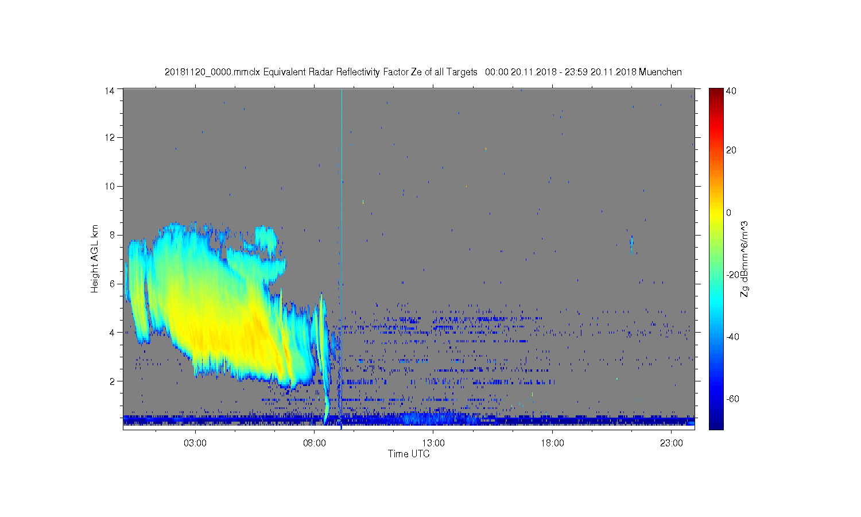Click the small cyan echo near 21:00

pos(631,244)
